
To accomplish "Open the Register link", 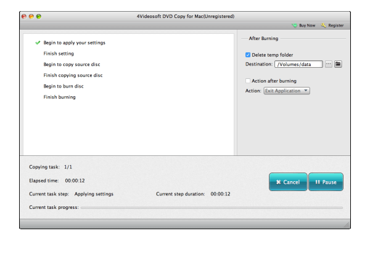I will 336,25.
